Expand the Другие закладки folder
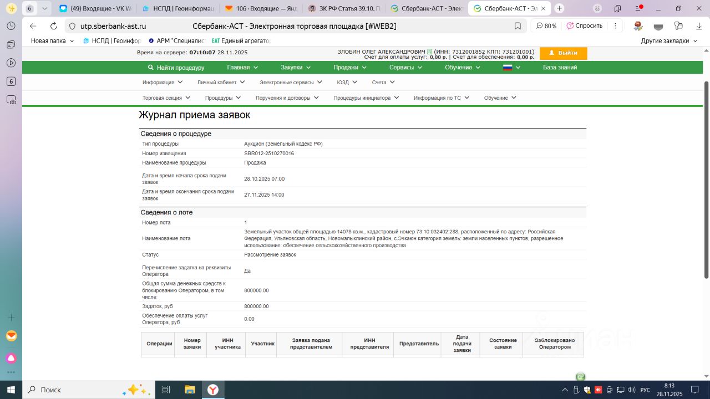710x399 pixels. tap(669, 41)
